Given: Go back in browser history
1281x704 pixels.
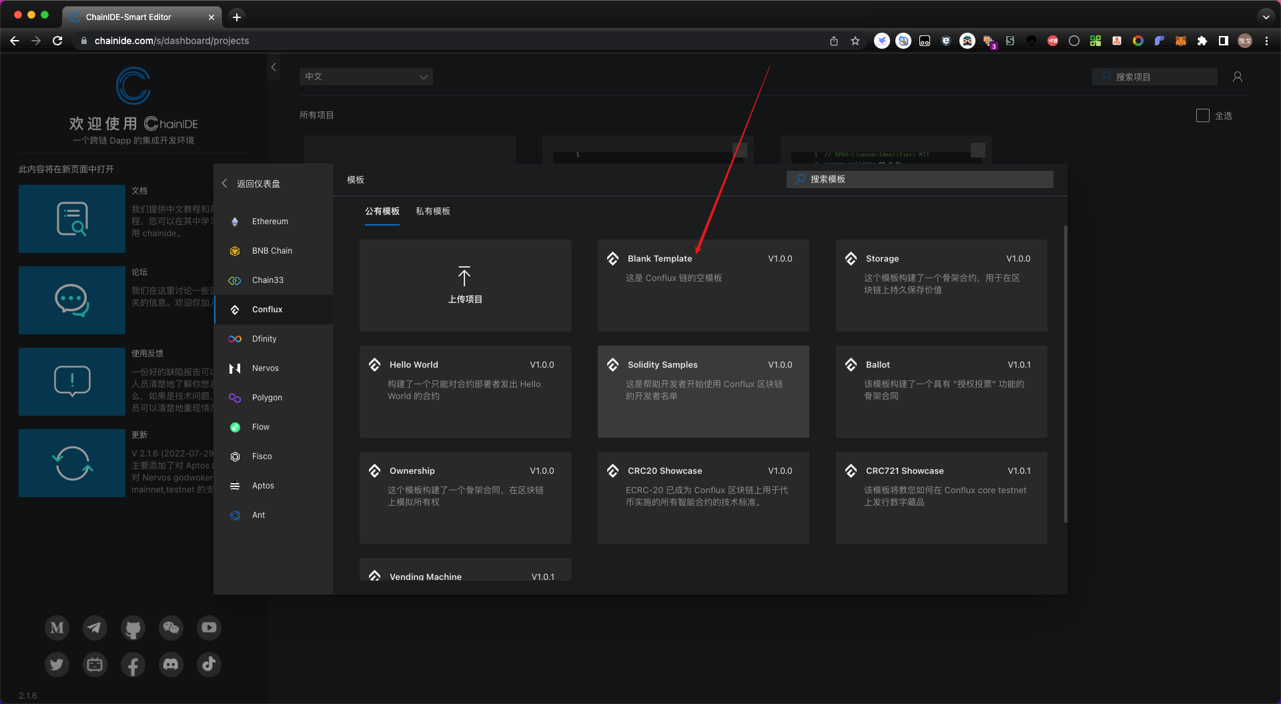Looking at the screenshot, I should click(x=15, y=41).
